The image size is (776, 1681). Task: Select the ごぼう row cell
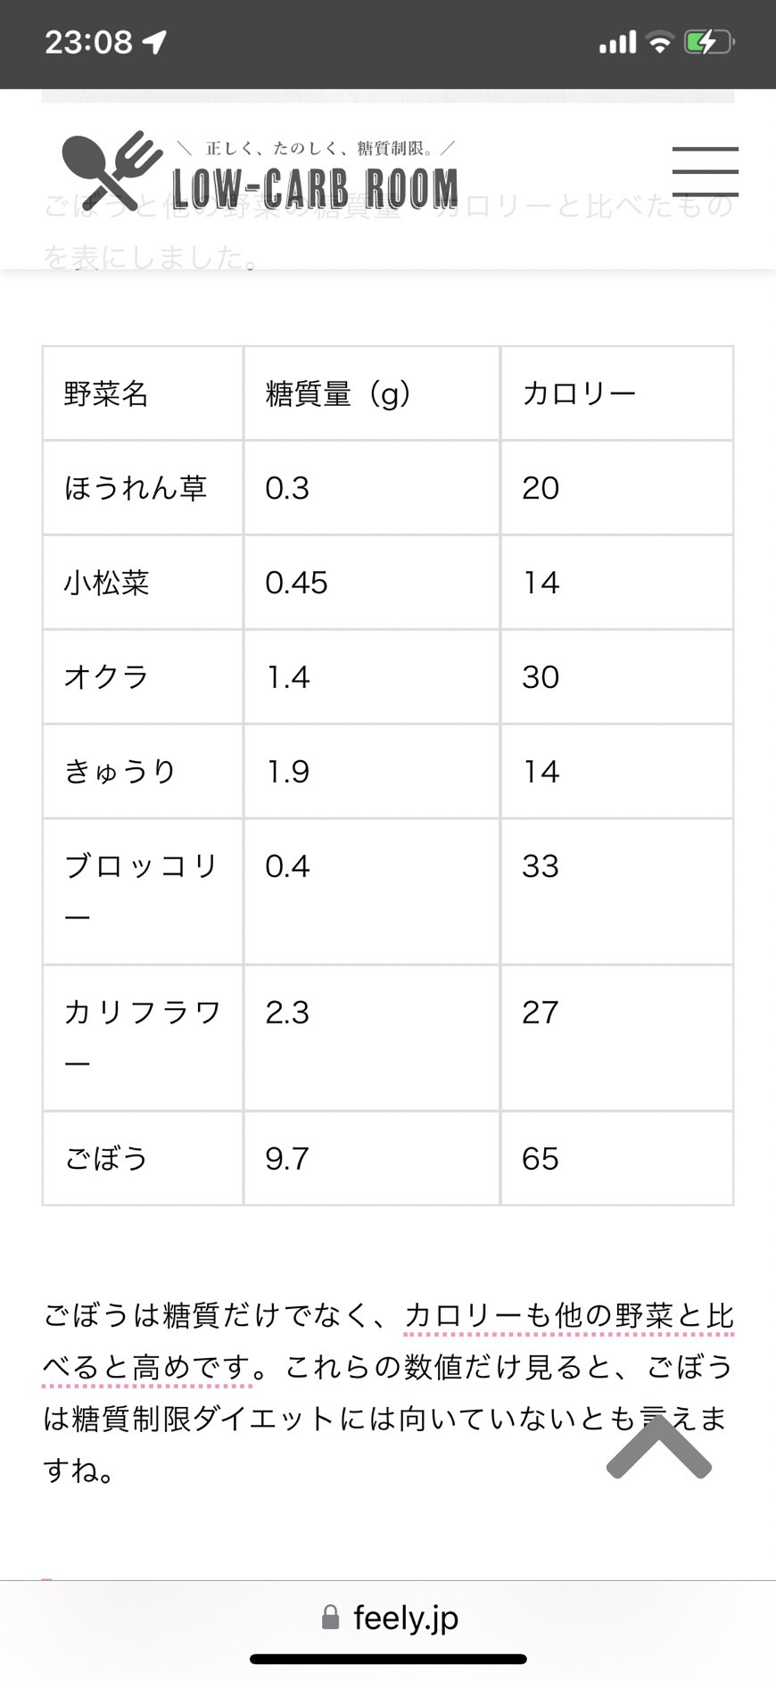tap(143, 1158)
